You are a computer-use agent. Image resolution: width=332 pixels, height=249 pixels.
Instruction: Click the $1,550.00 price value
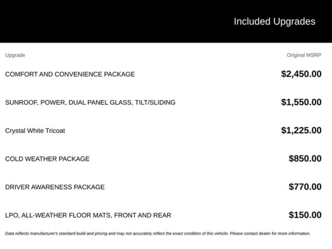[301, 102]
